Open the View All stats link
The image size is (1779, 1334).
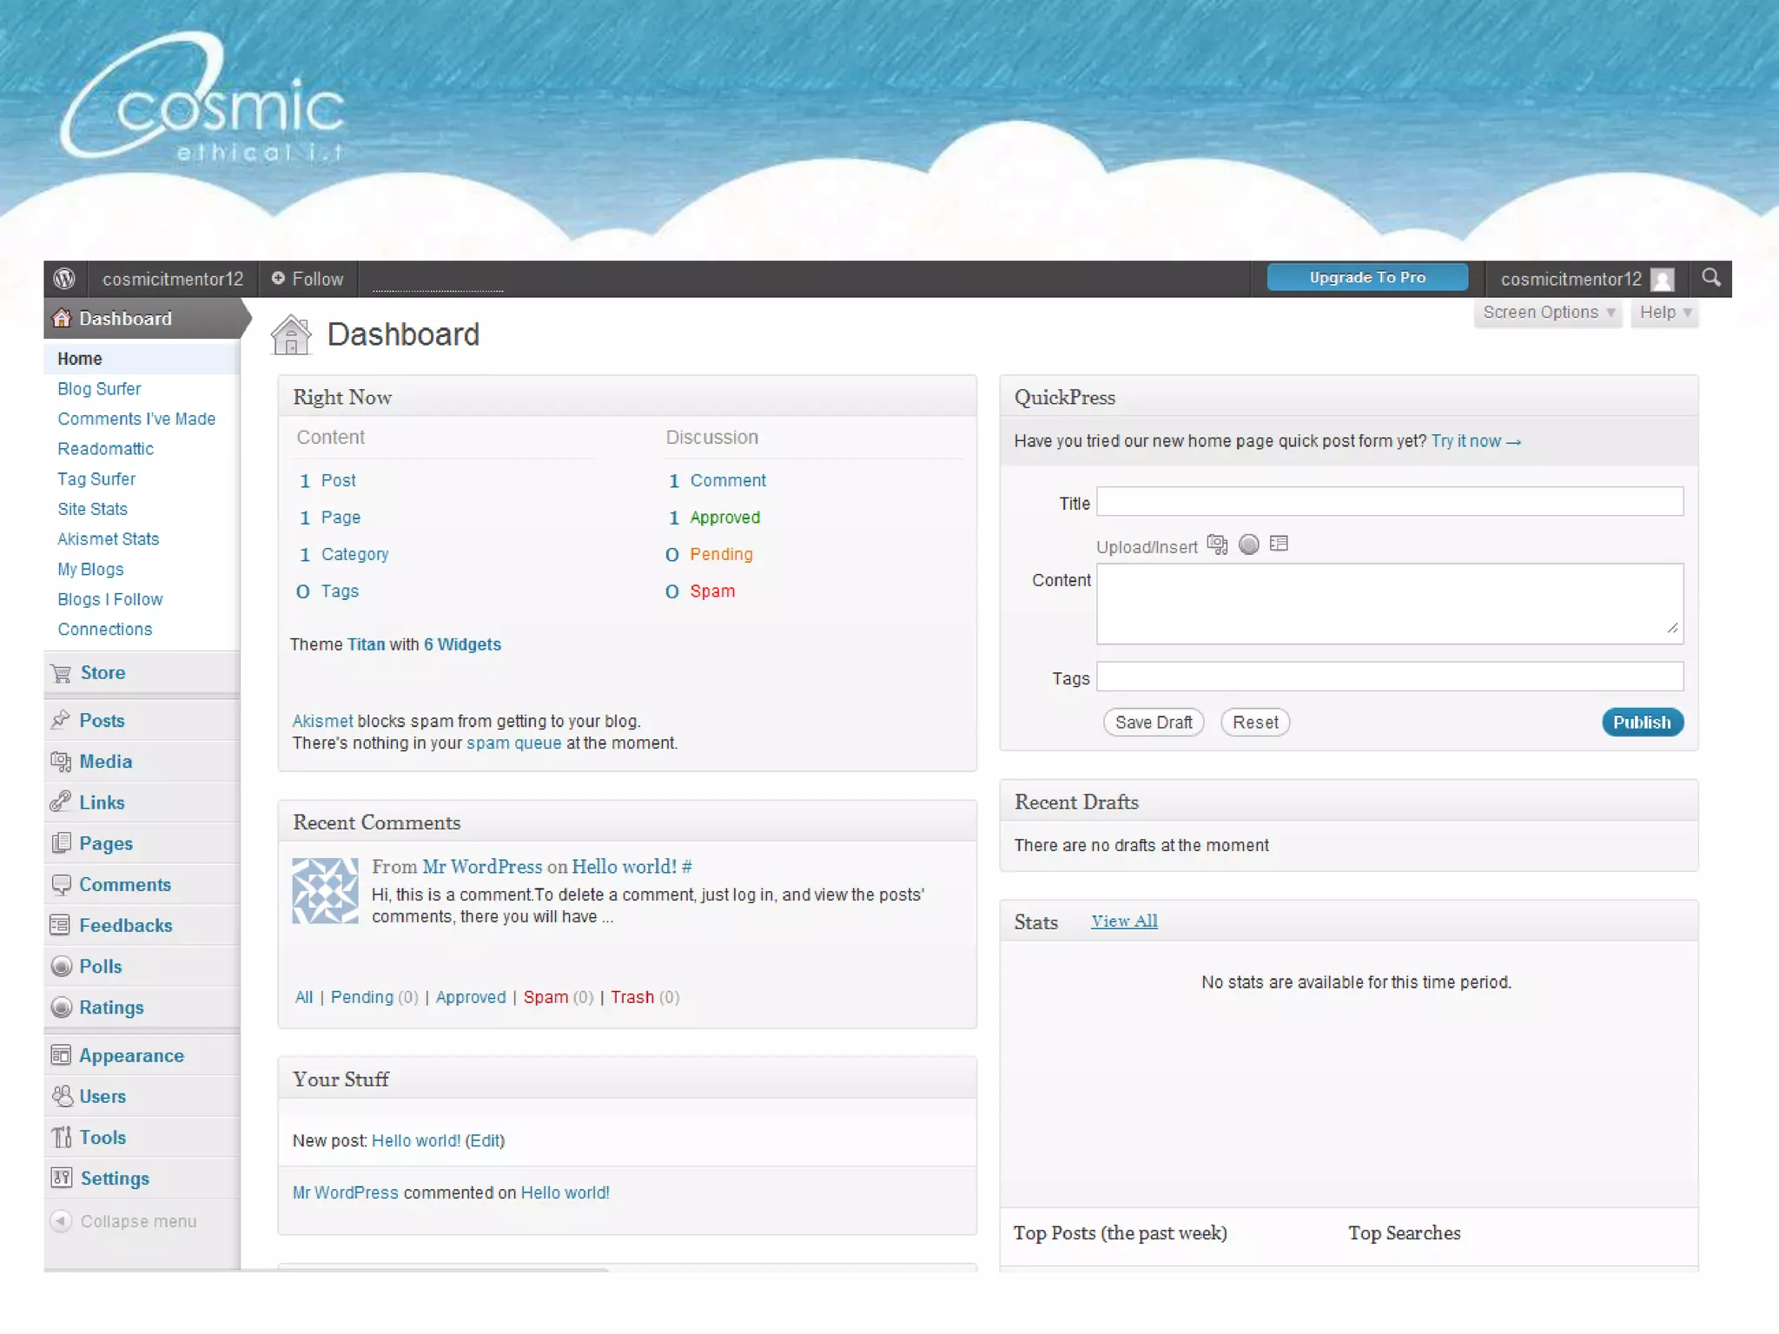coord(1124,921)
